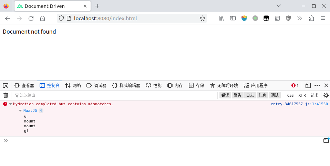Show the sidebar panel icon
The height and width of the screenshot is (166, 330).
pyautogui.click(x=233, y=19)
